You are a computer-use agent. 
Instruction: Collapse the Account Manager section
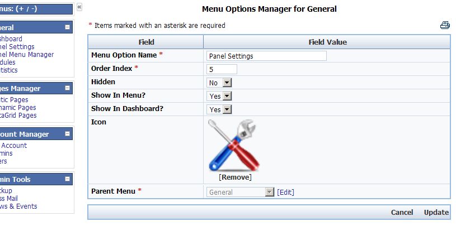(67, 134)
